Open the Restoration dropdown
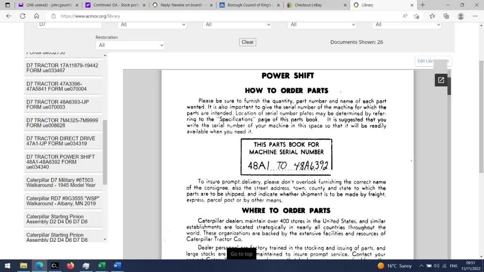The width and height of the screenshot is (484, 272). click(130, 45)
